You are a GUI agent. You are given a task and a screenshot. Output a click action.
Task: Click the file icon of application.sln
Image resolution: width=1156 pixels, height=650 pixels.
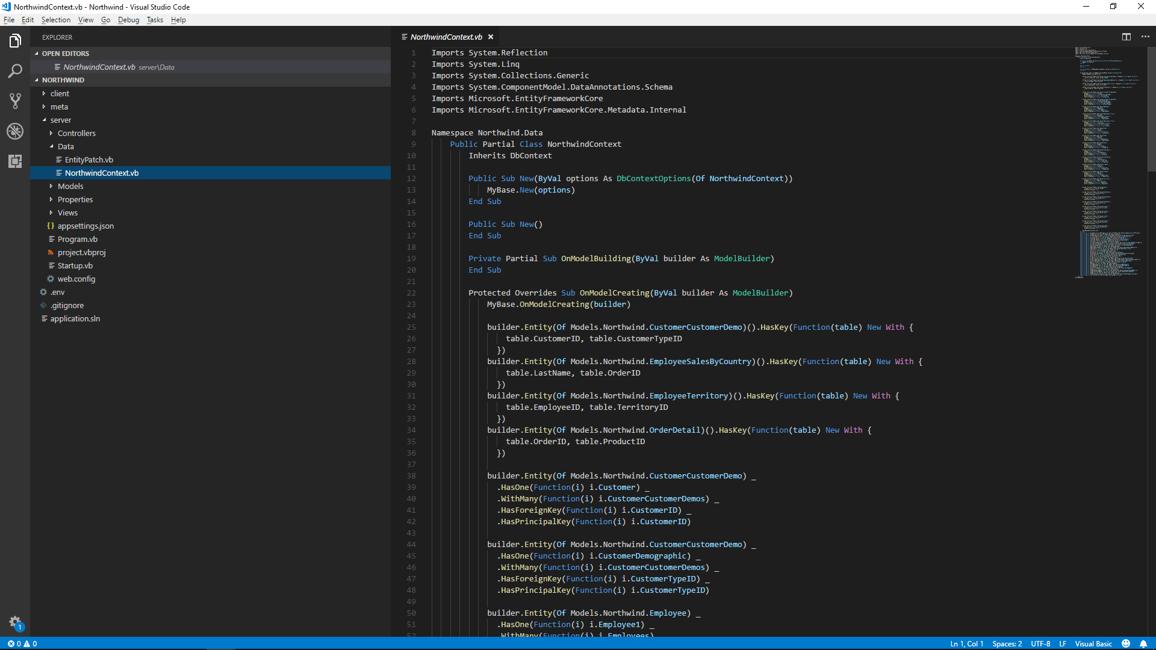coord(44,318)
